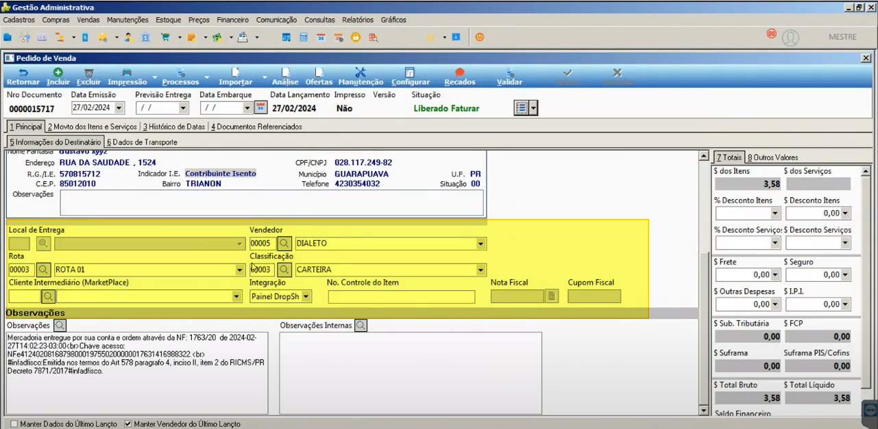Viewport: 878px width, 429px height.
Task: Open the calendar icon beside Data Embarque
Action: point(260,107)
